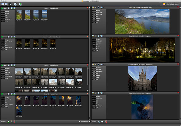Click lake panorama preview image

[142, 21]
